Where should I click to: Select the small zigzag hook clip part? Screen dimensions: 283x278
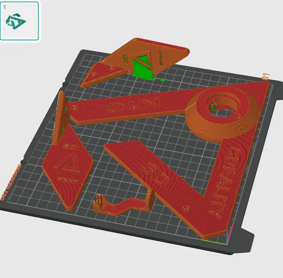tap(123, 203)
